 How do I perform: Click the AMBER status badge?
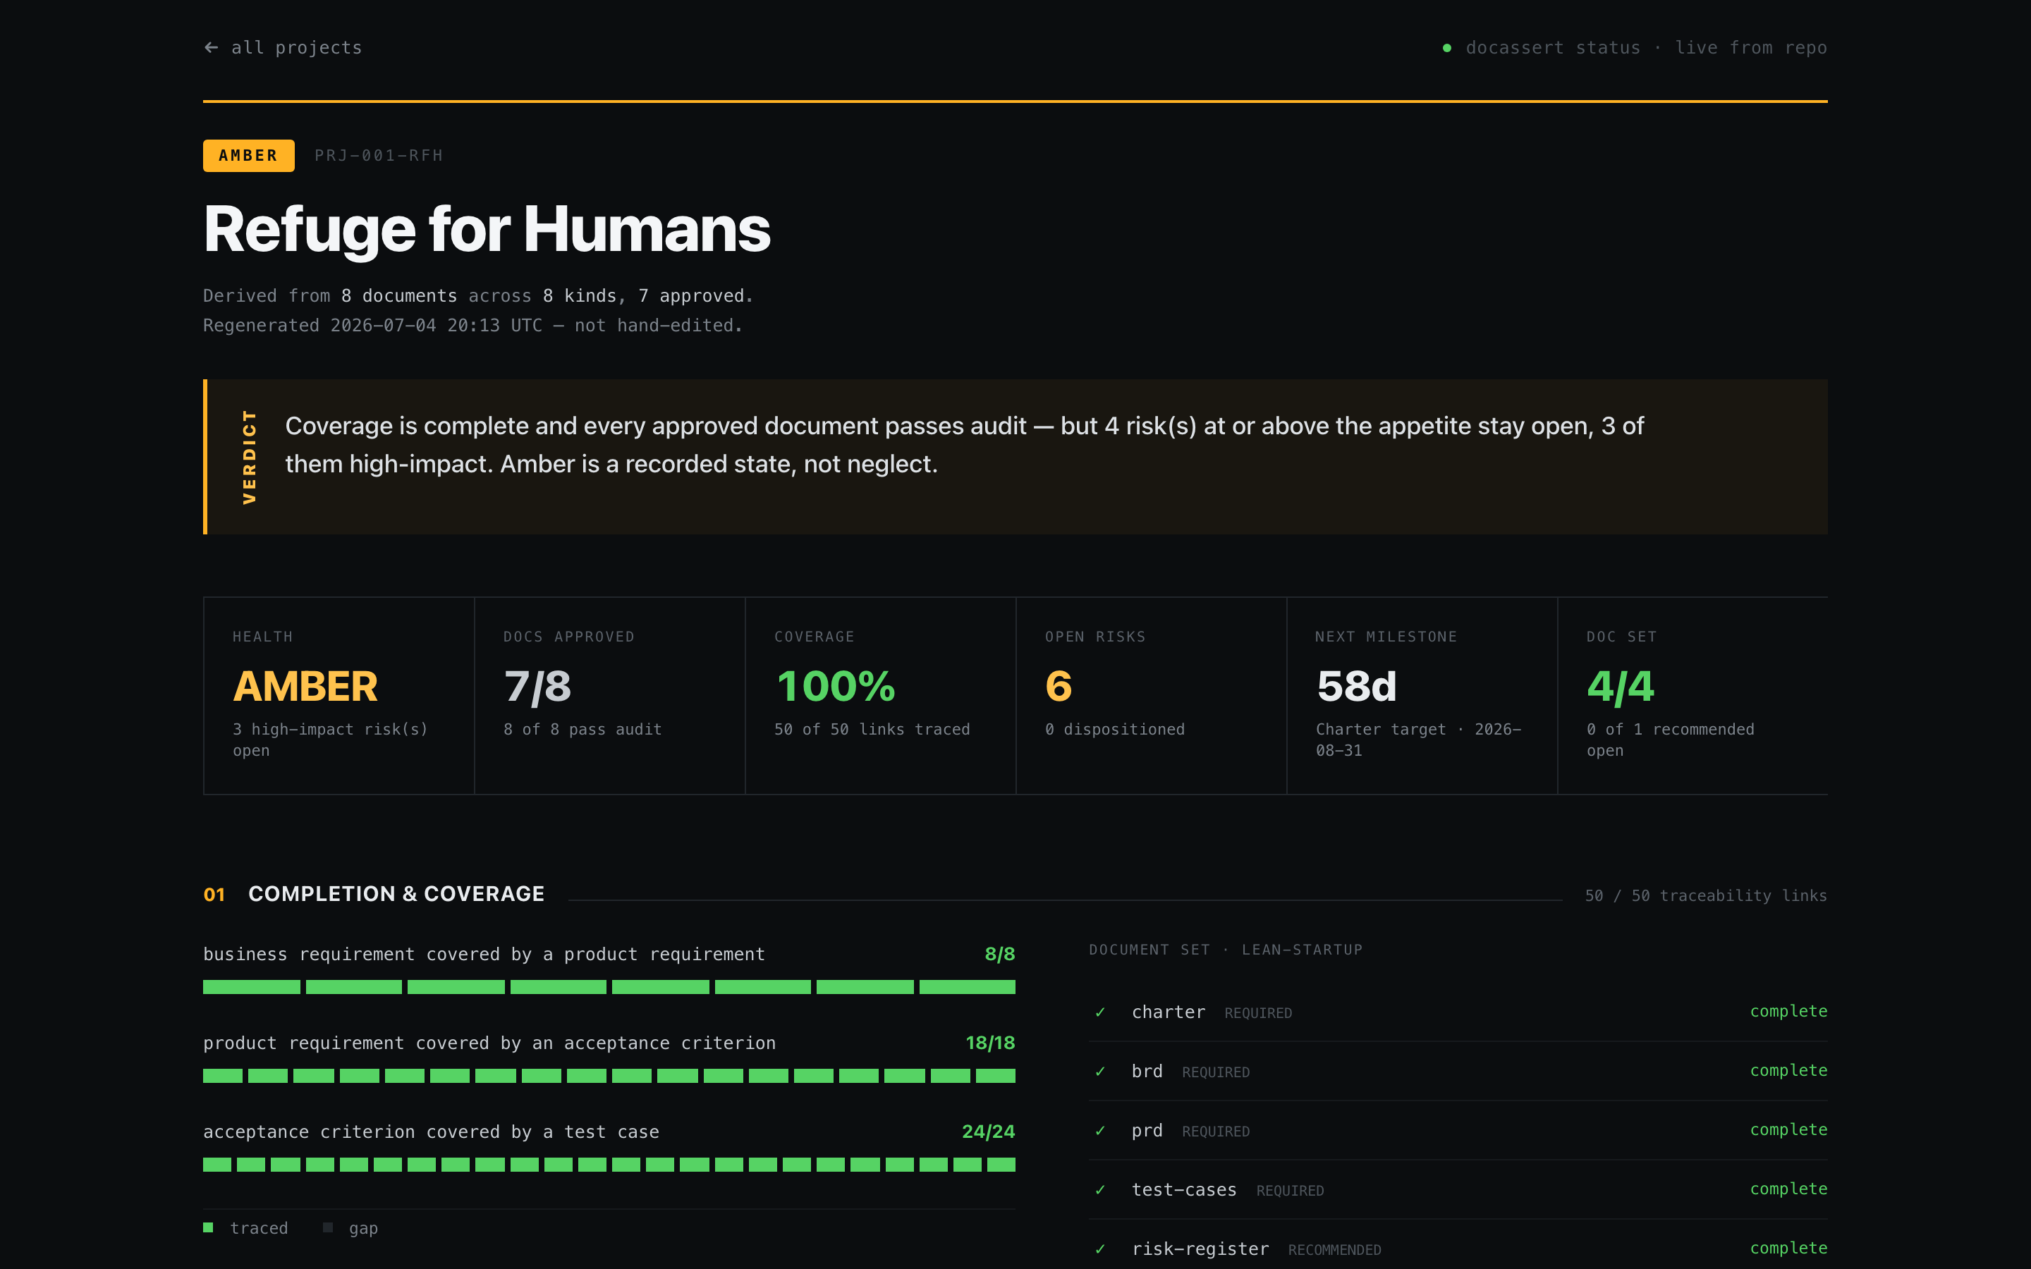point(248,155)
